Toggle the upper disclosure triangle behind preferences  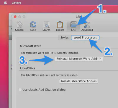[x=11, y=29]
